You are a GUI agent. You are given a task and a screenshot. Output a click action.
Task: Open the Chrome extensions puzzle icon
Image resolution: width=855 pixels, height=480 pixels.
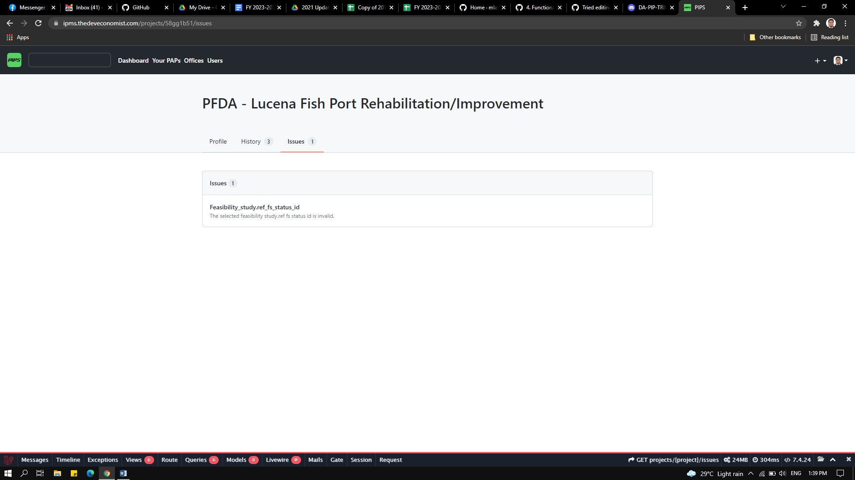pos(817,23)
